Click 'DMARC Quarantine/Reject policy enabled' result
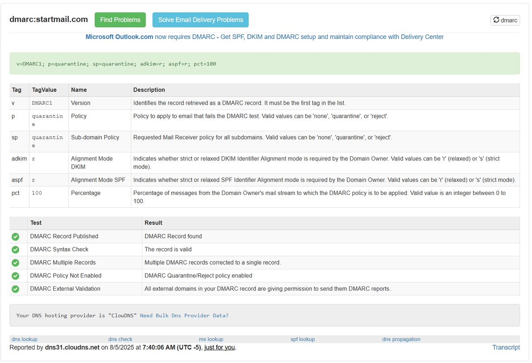The height and width of the screenshot is (363, 532). (198, 276)
